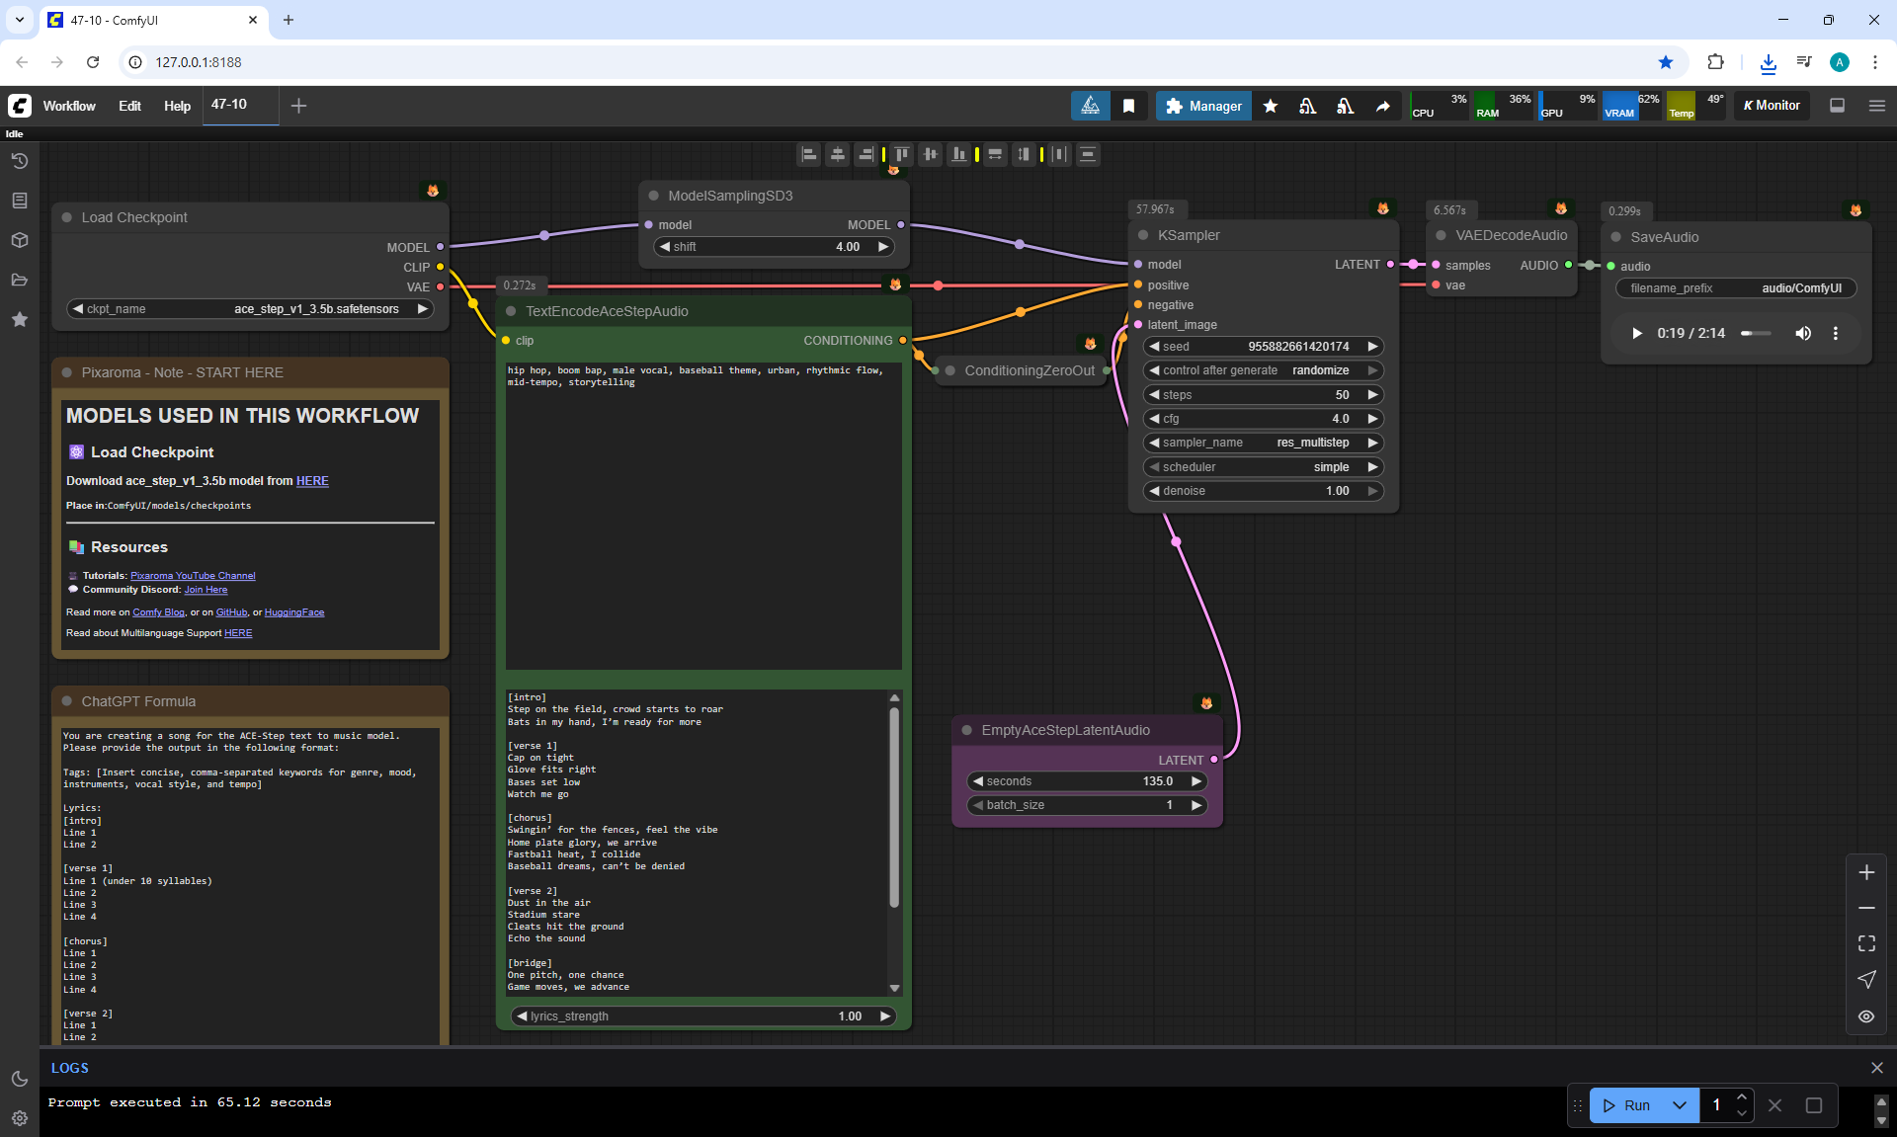Image resolution: width=1897 pixels, height=1137 pixels.
Task: Open the scheduler simple selector
Action: (x=1263, y=467)
